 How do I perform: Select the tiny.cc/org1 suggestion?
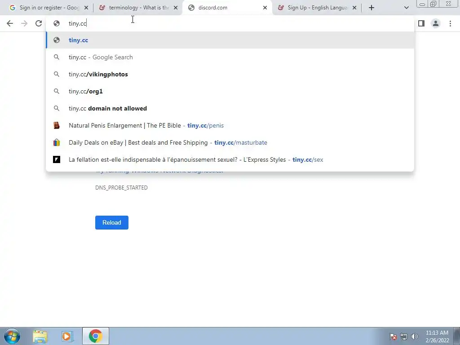click(230, 91)
